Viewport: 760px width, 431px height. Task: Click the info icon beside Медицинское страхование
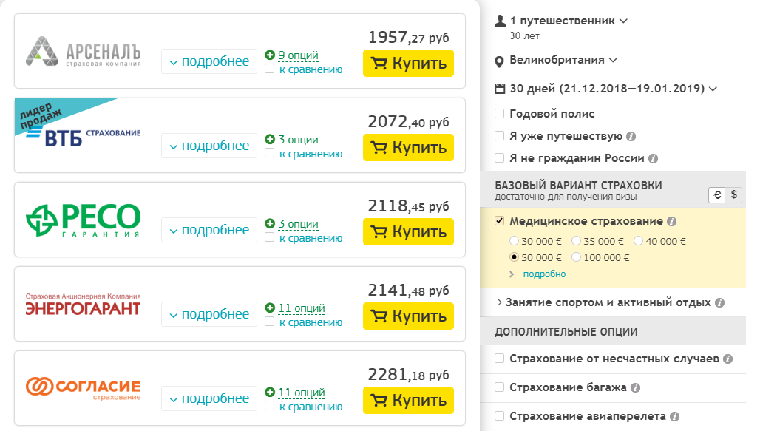tap(671, 222)
